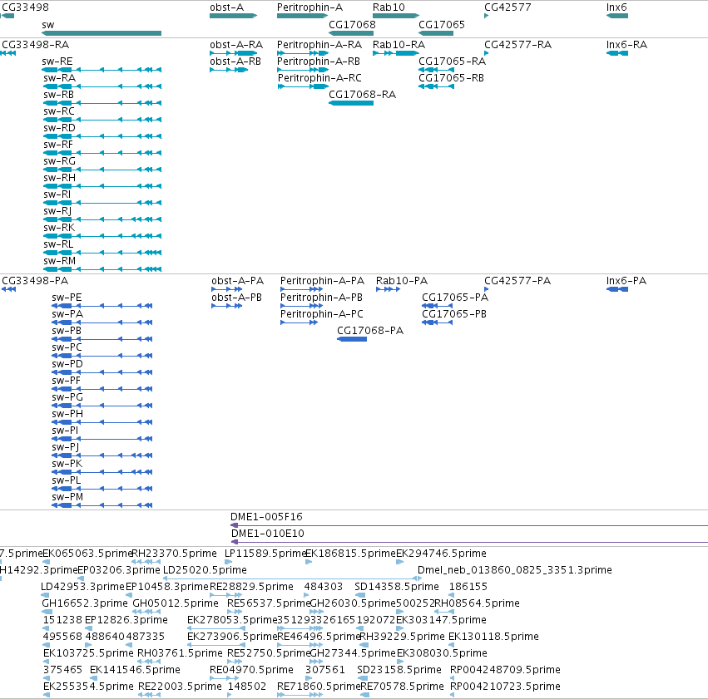Click EST SD14358.5prime
This screenshot has width=708, height=699.
(397, 586)
